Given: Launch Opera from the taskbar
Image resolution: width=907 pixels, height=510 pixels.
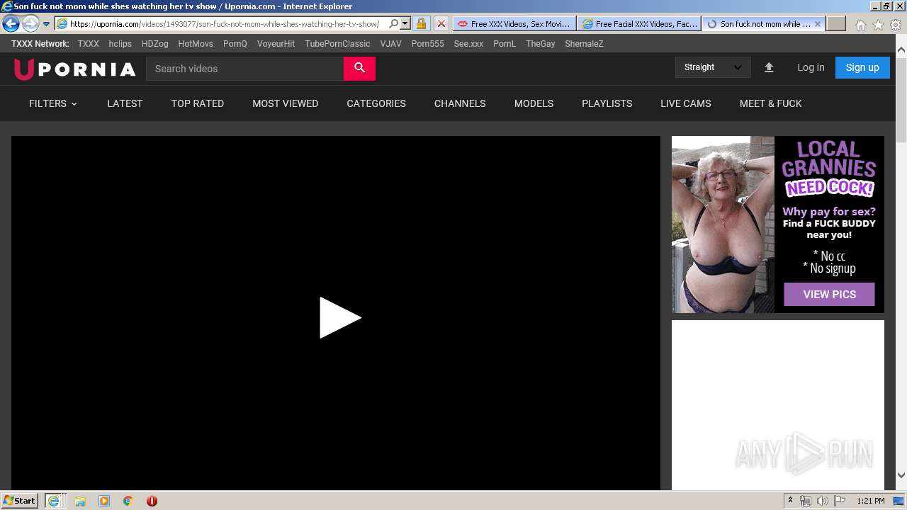Looking at the screenshot, I should click(x=152, y=501).
